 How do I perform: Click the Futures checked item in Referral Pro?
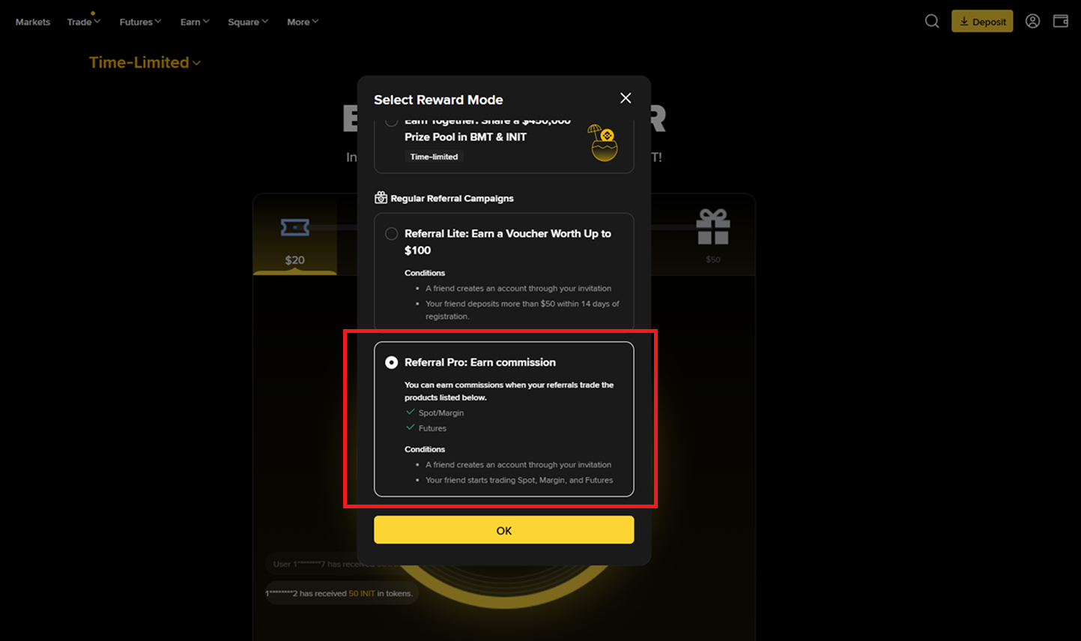click(426, 428)
